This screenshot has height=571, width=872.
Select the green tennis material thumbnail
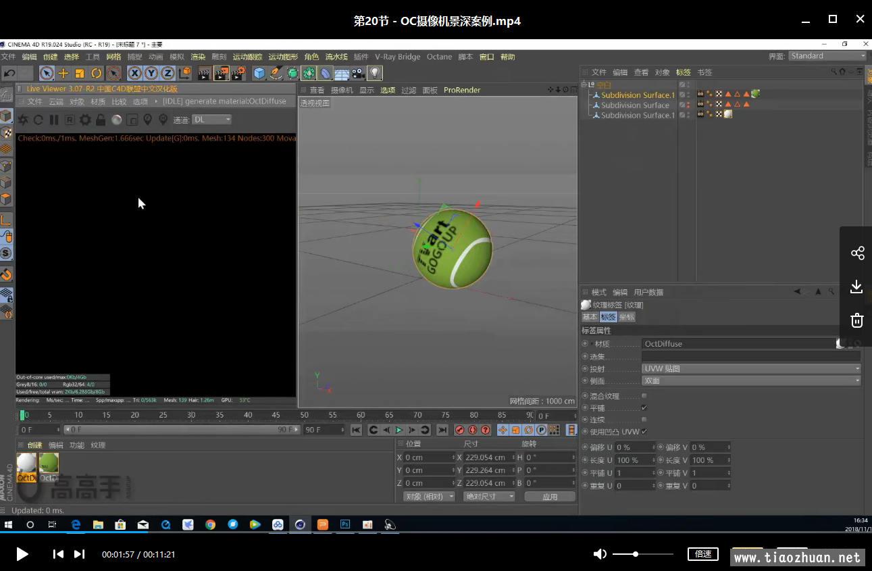pos(49,467)
